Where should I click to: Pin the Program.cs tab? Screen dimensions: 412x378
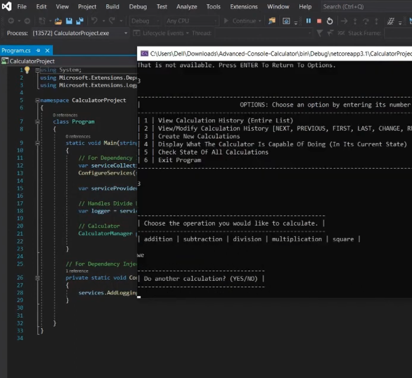tap(38, 51)
